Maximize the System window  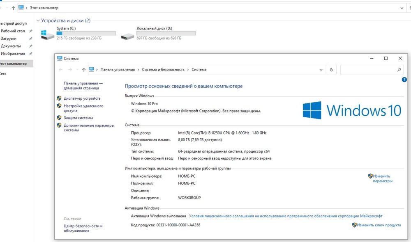click(386, 58)
